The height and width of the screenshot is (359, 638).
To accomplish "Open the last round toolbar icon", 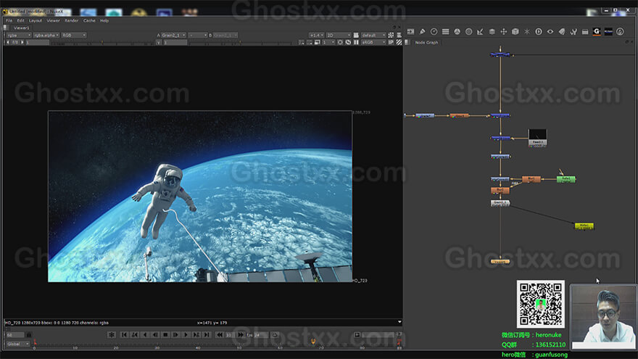I will pyautogui.click(x=620, y=32).
